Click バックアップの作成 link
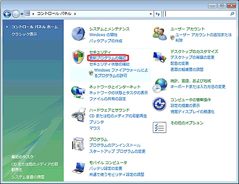Image resolution: width=239 pixels, height=184 pixels. coord(106,41)
